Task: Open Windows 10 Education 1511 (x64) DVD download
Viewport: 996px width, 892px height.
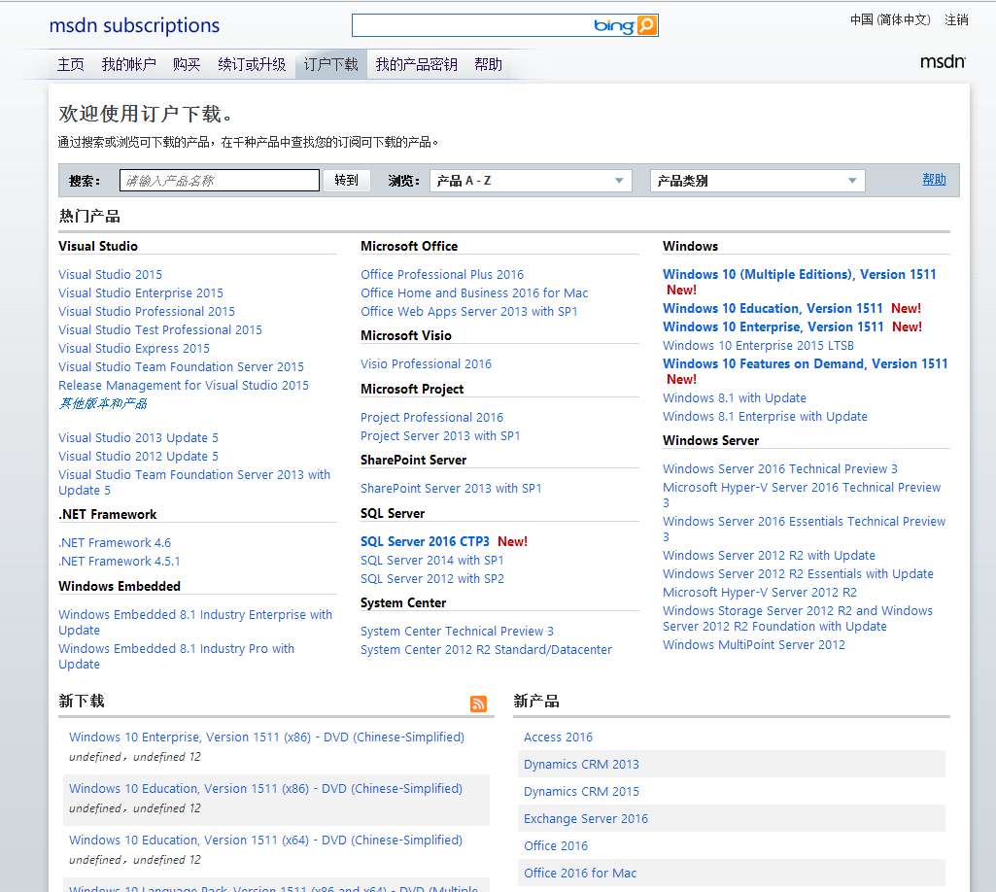Action: pos(265,840)
